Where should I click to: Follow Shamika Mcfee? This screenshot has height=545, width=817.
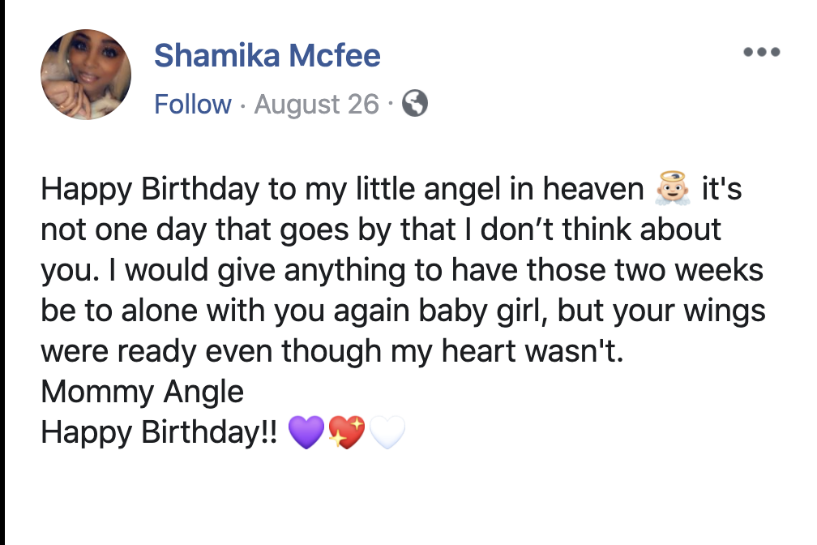click(x=192, y=105)
